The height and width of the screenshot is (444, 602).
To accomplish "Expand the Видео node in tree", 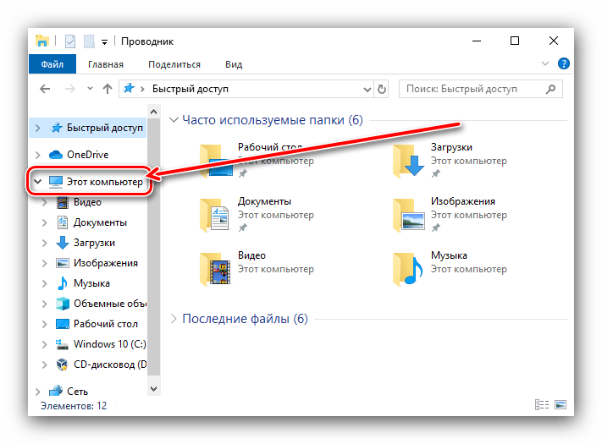I will [45, 202].
